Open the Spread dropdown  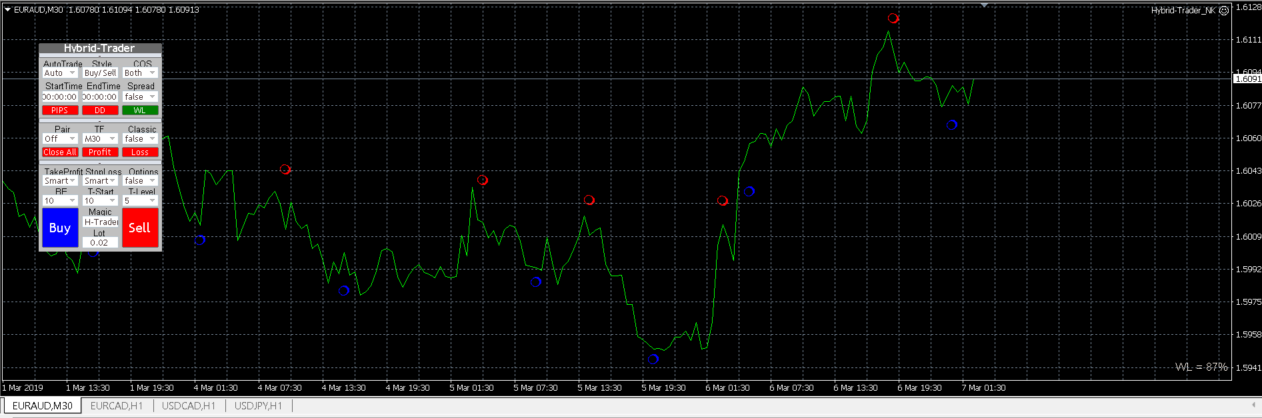click(x=140, y=97)
